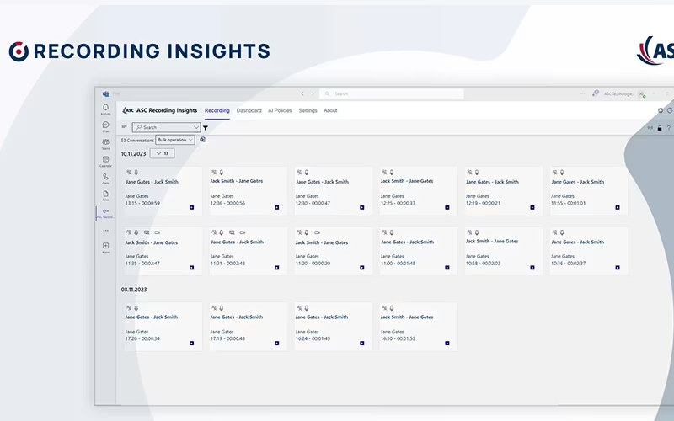Click the lock icon in the toolbar
Viewport: 674px width, 421px height.
point(660,128)
